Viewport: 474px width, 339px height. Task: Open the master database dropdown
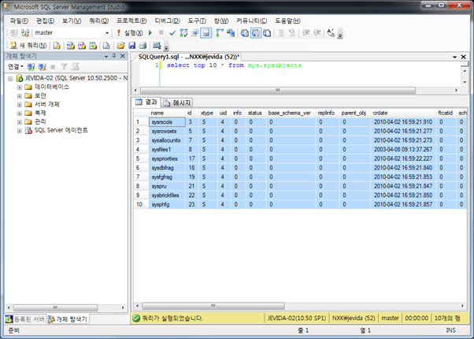pos(107,32)
